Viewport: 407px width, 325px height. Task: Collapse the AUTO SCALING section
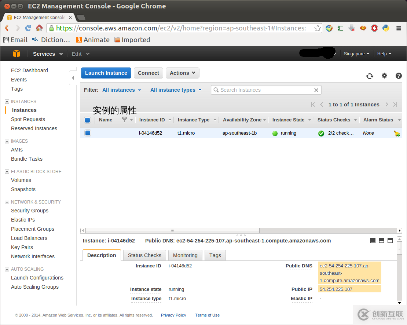point(7,269)
